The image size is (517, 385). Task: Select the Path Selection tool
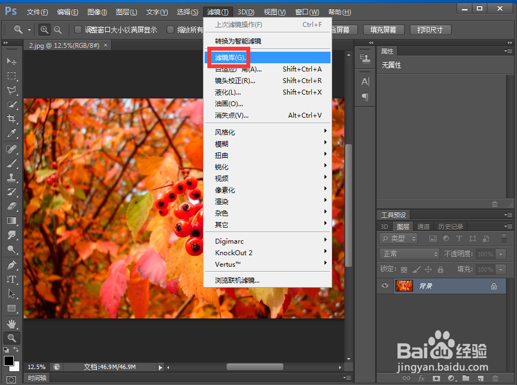coord(12,293)
